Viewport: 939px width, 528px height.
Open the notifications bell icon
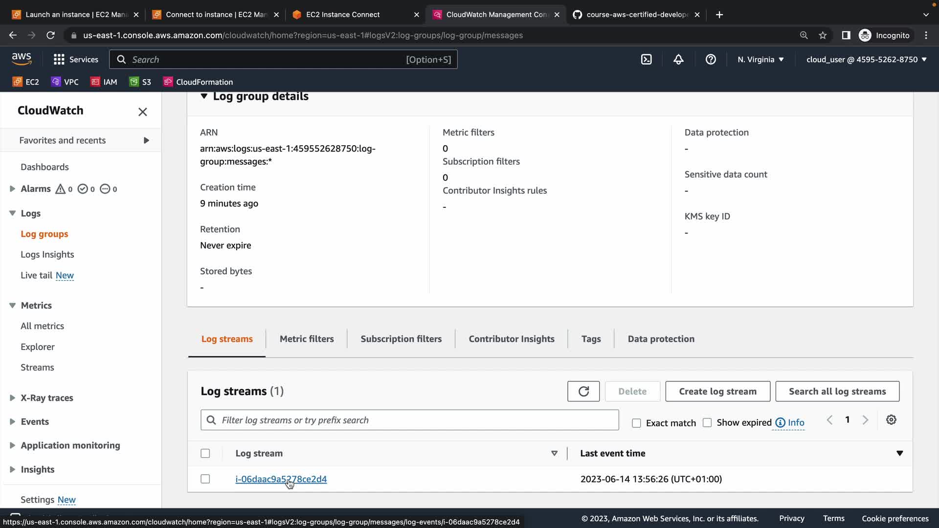pyautogui.click(x=678, y=60)
